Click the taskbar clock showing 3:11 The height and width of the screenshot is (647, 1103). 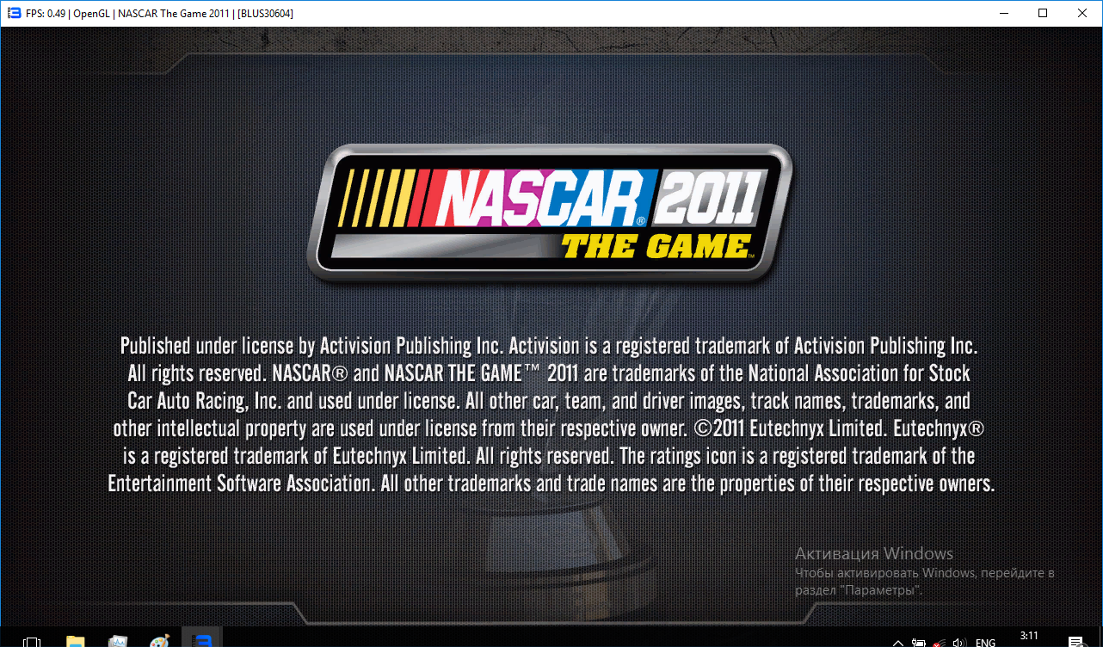1029,637
